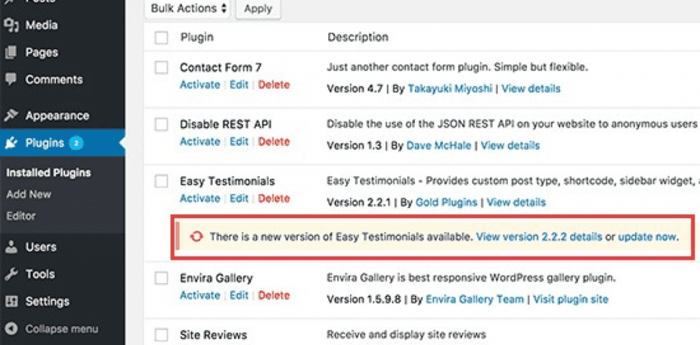Viewport: 700px width, 345px height.
Task: Open the Tools menu
Action: click(x=40, y=274)
